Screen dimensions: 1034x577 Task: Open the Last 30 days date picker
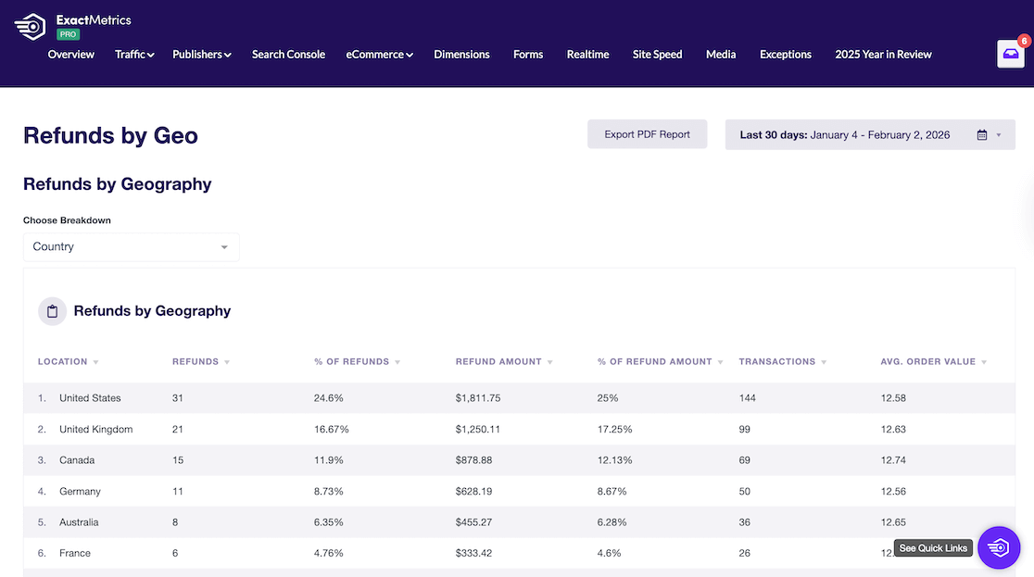click(x=869, y=135)
